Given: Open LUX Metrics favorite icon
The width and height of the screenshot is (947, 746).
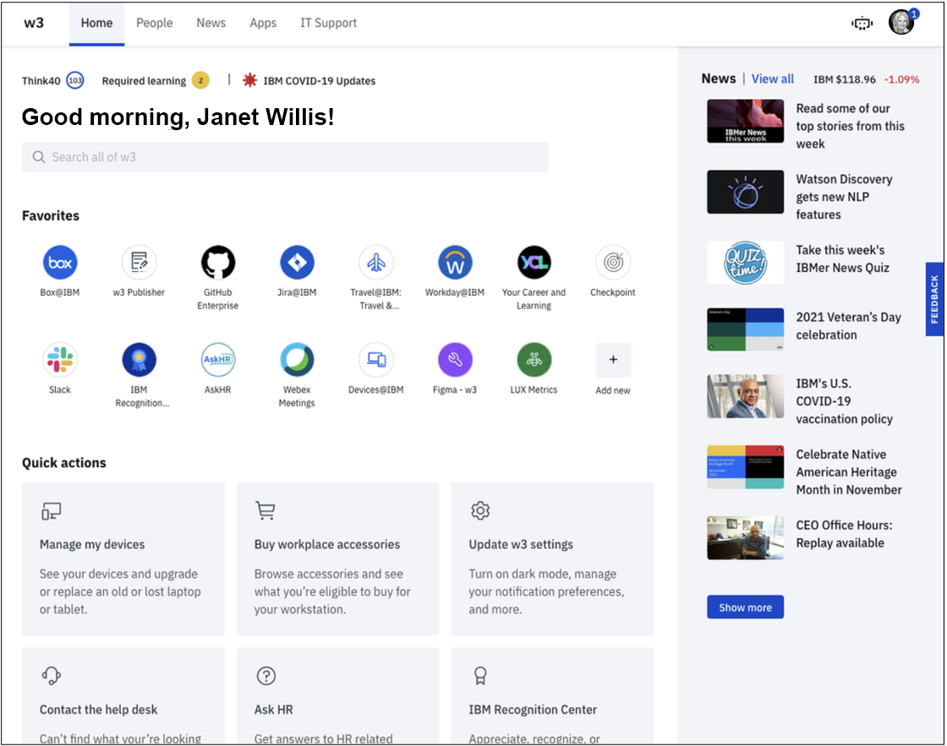Looking at the screenshot, I should click(534, 360).
